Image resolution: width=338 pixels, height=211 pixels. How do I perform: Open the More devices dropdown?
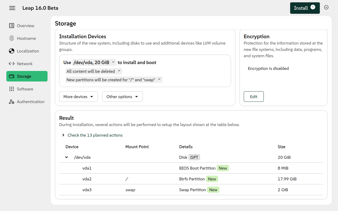[78, 97]
